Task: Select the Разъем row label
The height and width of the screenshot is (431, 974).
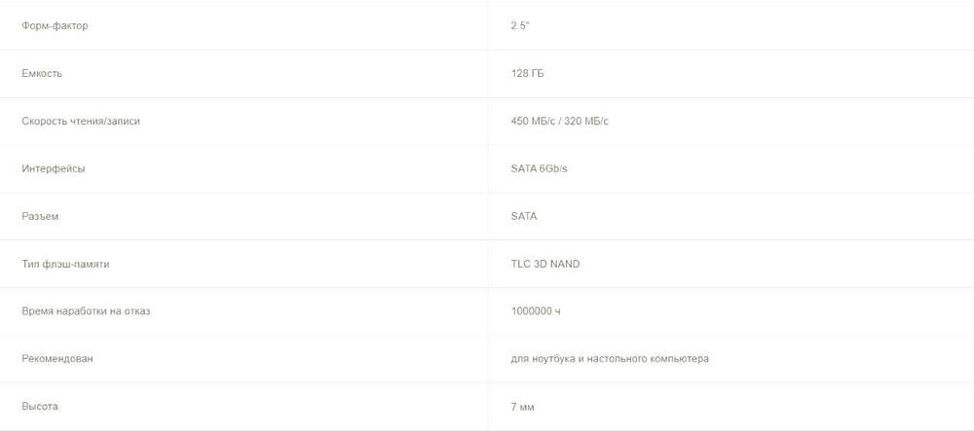Action: point(40,216)
